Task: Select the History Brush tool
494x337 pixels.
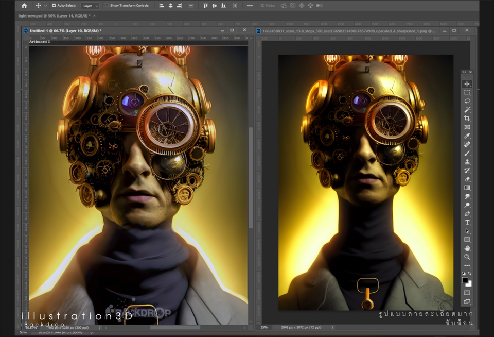Action: coord(467,171)
